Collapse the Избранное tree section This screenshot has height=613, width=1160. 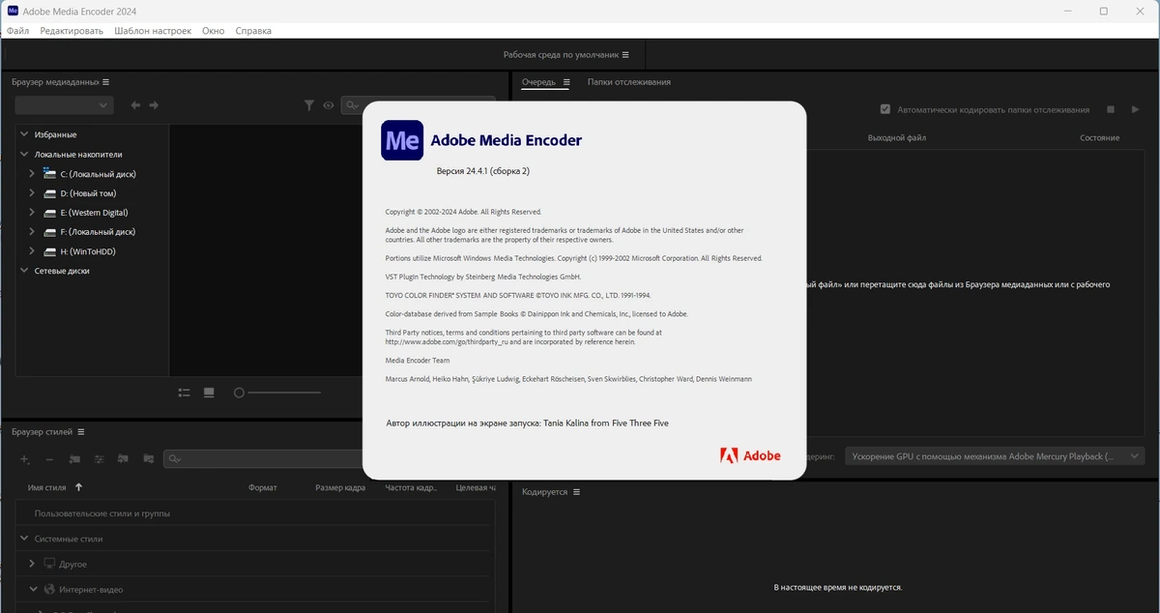point(24,134)
